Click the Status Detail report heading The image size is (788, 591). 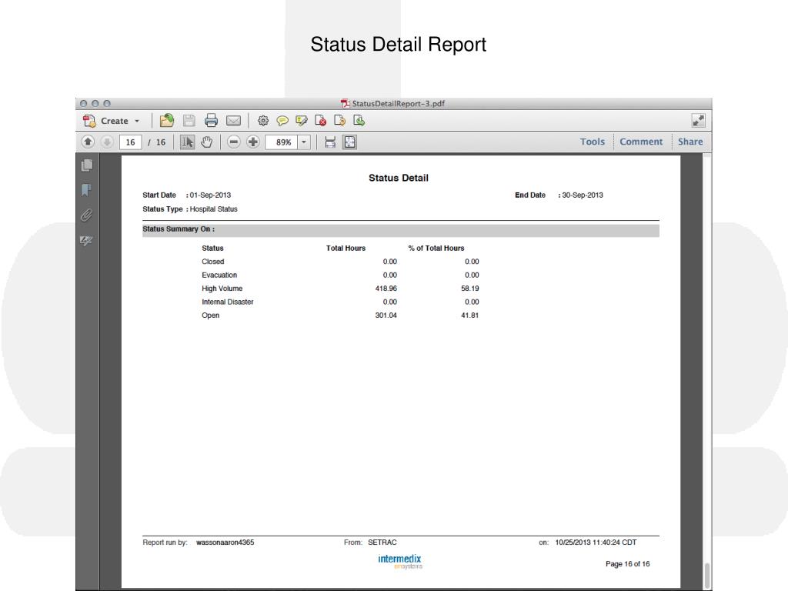pos(399,178)
